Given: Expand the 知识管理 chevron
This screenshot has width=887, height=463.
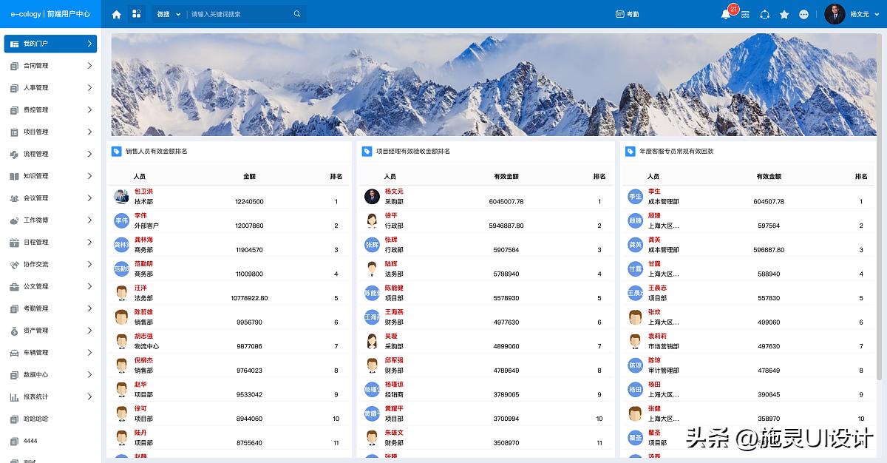Looking at the screenshot, I should 89,176.
